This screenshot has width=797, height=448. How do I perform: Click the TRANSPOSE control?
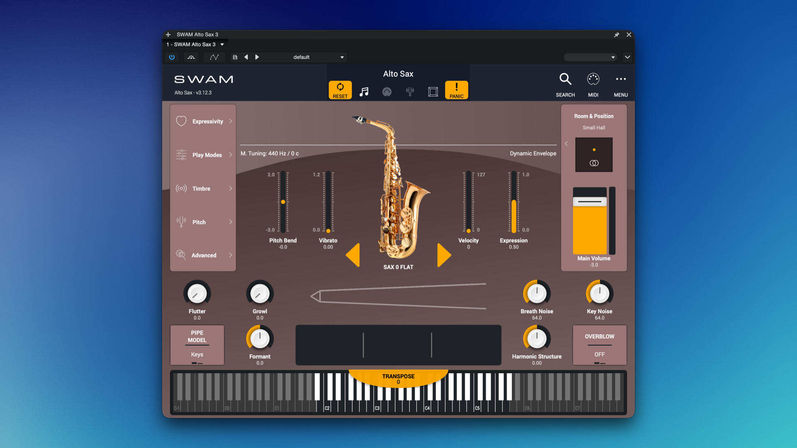click(398, 378)
